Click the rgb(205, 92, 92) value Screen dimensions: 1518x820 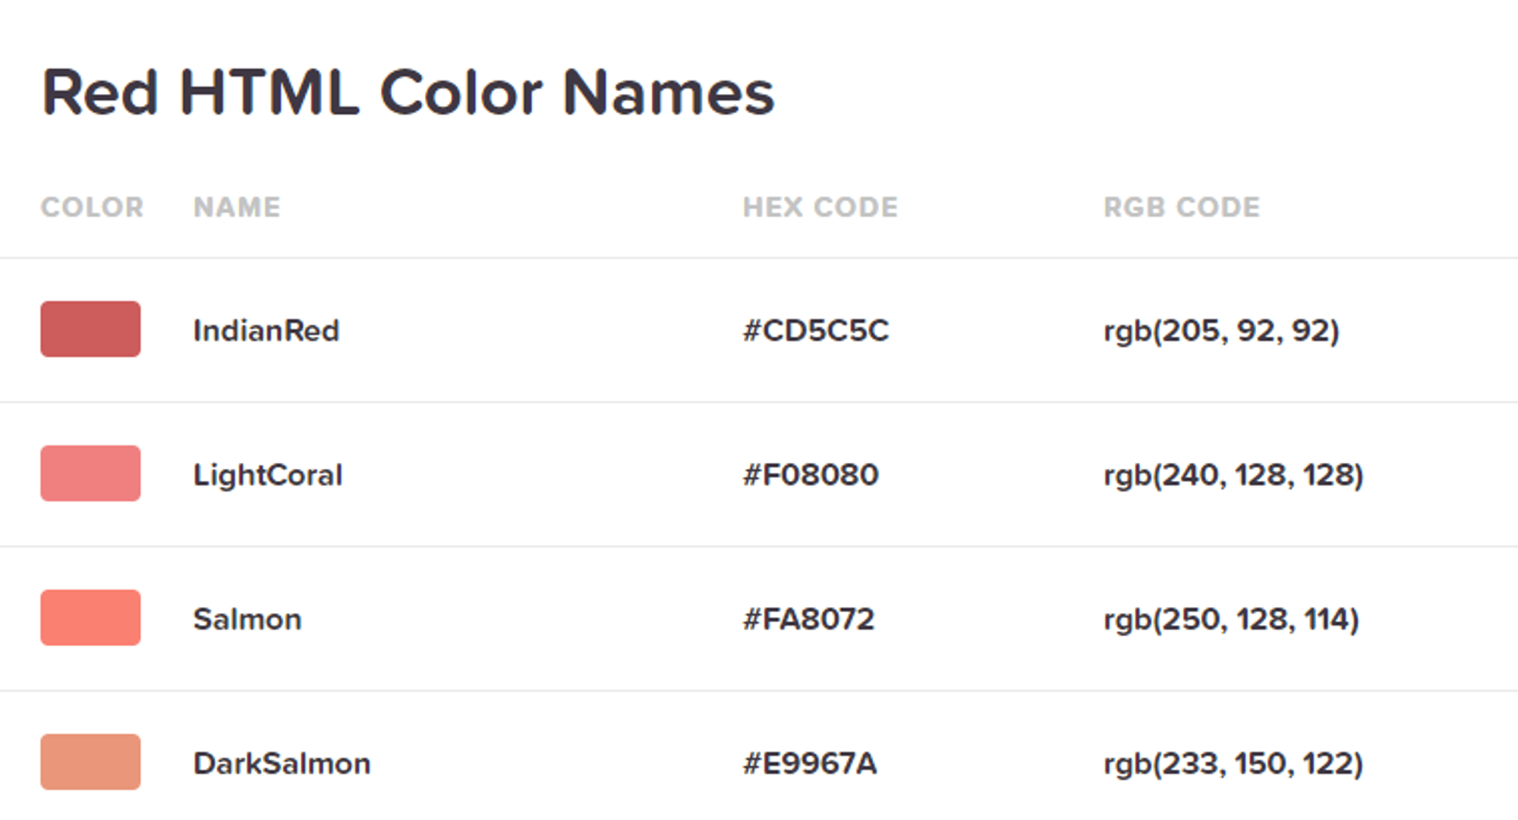1221,331
